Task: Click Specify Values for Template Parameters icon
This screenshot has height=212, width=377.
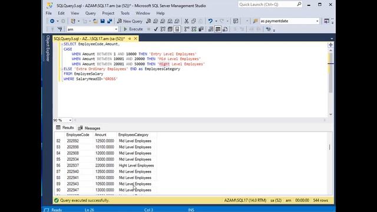Action: pyautogui.click(x=269, y=29)
